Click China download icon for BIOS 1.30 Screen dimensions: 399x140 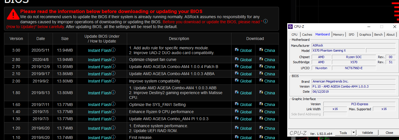tap(261, 118)
